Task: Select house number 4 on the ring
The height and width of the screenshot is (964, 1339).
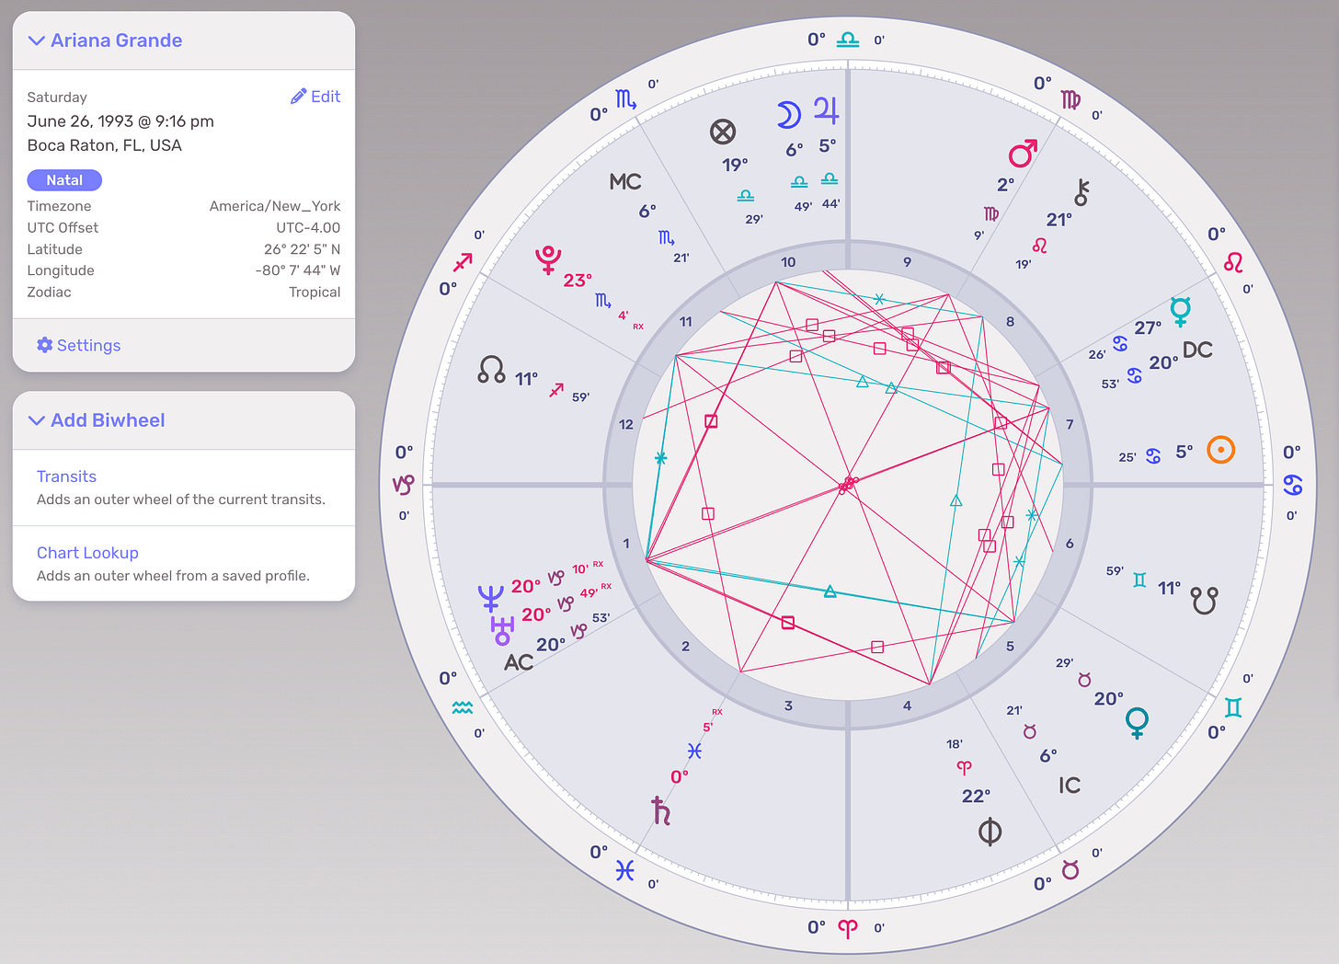Action: pos(907,706)
